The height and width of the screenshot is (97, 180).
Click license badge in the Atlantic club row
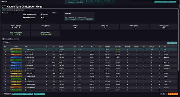click(x=16, y=90)
